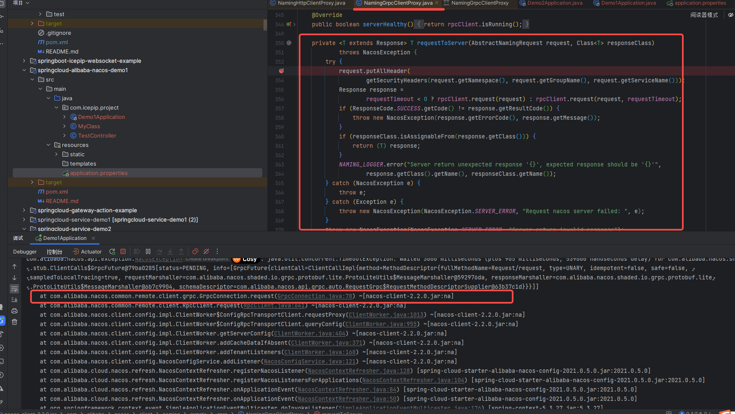Select the 控制台 console tab
Image resolution: width=735 pixels, height=414 pixels.
pos(54,251)
